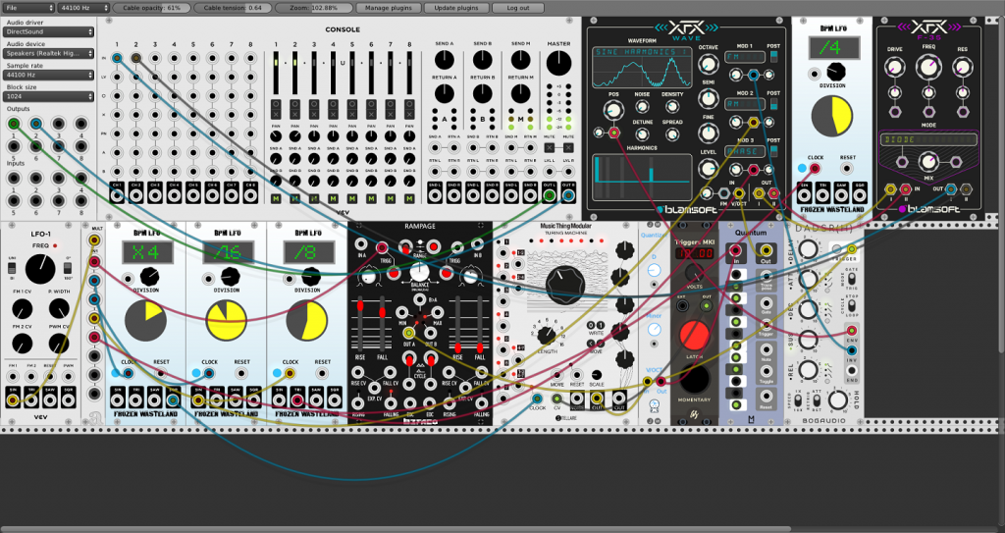Screen dimensions: 1005x533
Task: Click the DADSR HOLD knob
Action: tap(838, 400)
